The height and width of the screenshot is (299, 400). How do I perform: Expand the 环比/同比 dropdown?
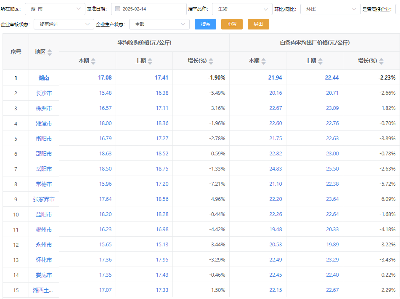pos(330,9)
